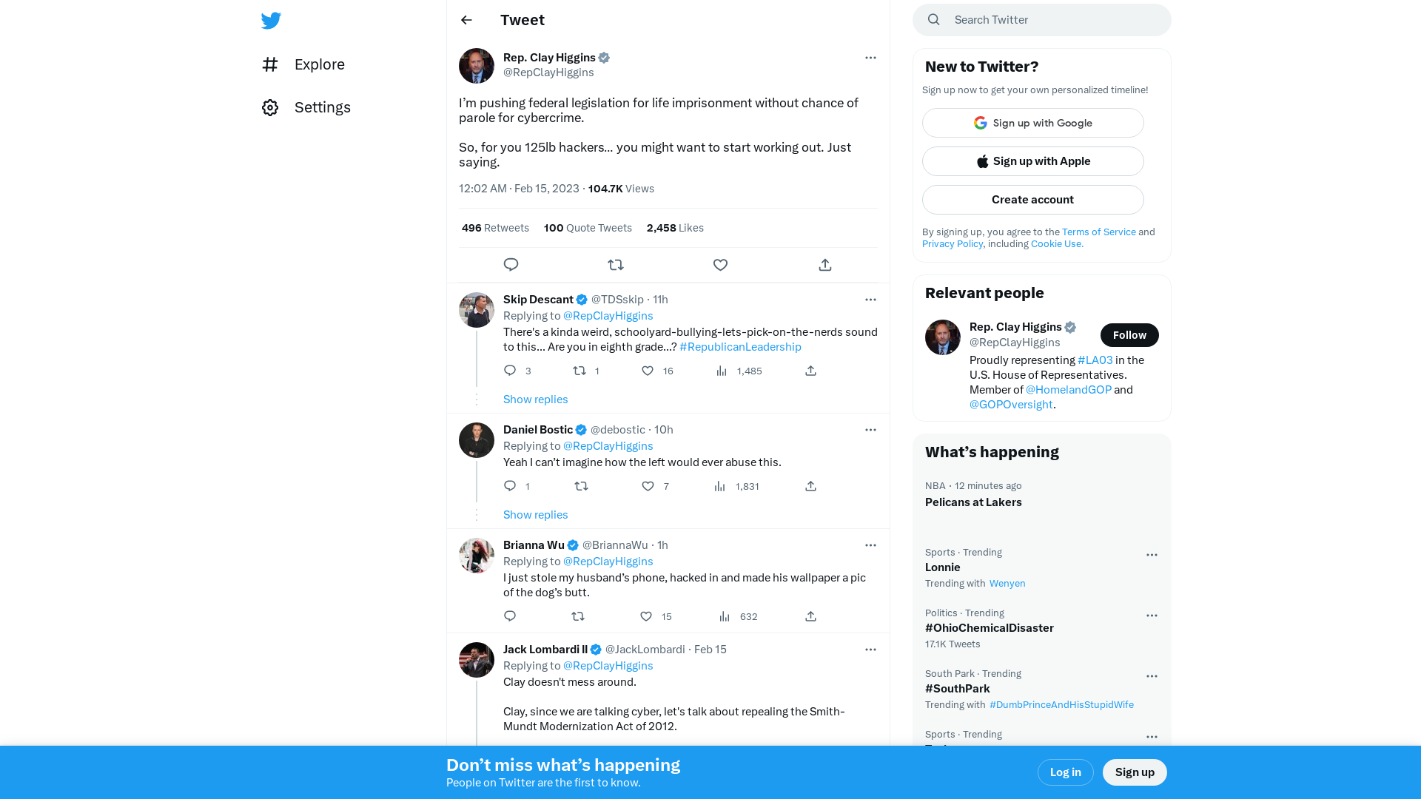Screen dimensions: 1421x799
Task: Click the back arrow navigation icon
Action: (x=468, y=19)
